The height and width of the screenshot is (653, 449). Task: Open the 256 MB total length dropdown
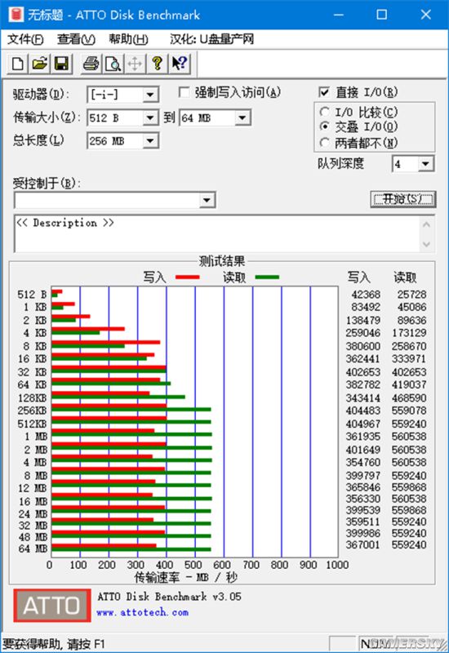pos(150,140)
